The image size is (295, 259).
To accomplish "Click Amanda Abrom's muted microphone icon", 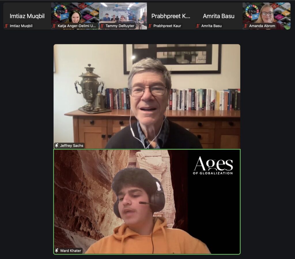I will point(246,26).
